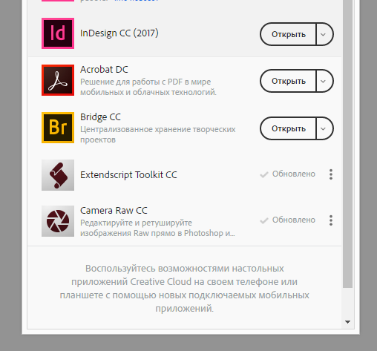This screenshot has height=351, width=377.
Task: Open Acrobat DC with the Открыть button
Action: 288,81
